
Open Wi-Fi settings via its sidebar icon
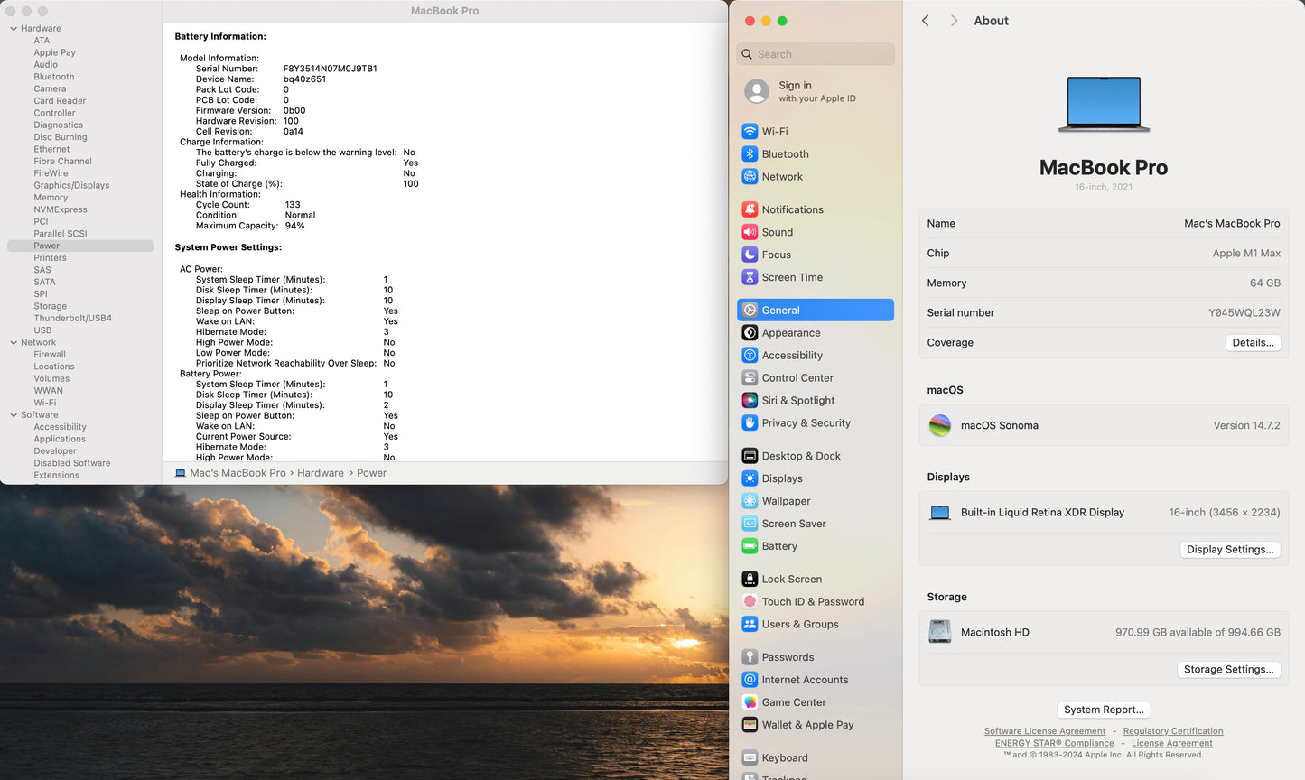tap(750, 131)
